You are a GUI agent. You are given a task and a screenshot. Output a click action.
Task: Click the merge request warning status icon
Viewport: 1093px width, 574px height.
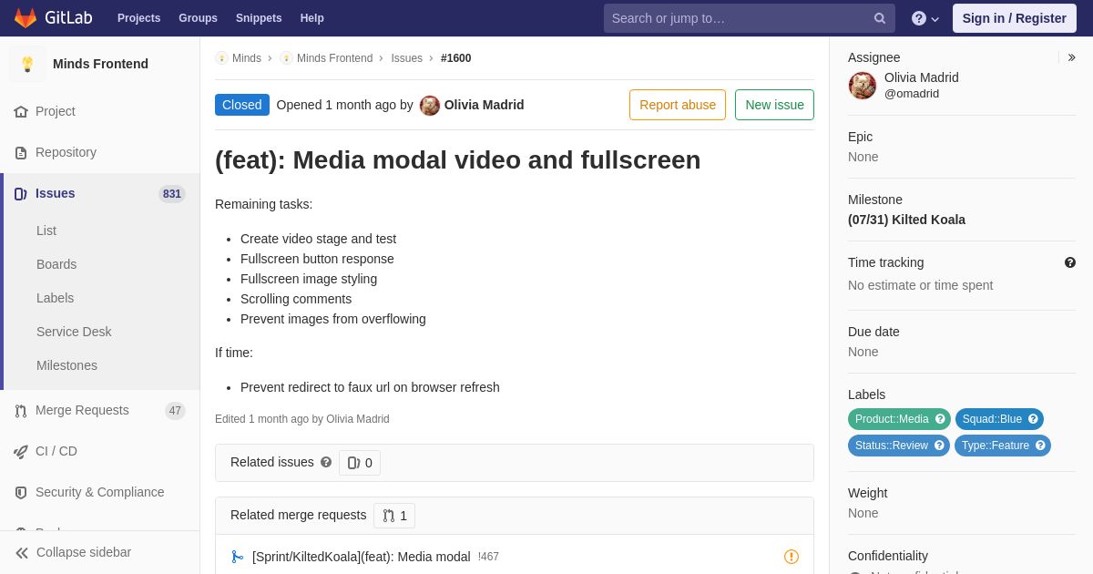click(791, 557)
